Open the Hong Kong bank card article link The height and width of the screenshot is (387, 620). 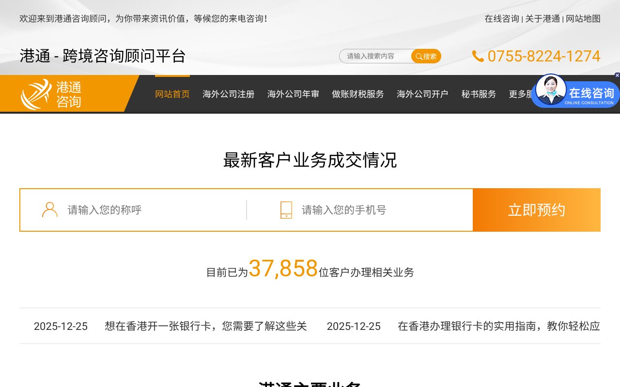point(205,327)
